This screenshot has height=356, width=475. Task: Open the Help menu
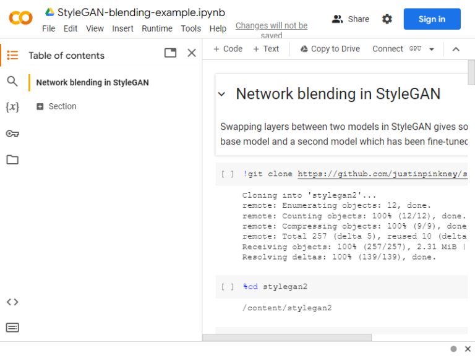(x=218, y=28)
